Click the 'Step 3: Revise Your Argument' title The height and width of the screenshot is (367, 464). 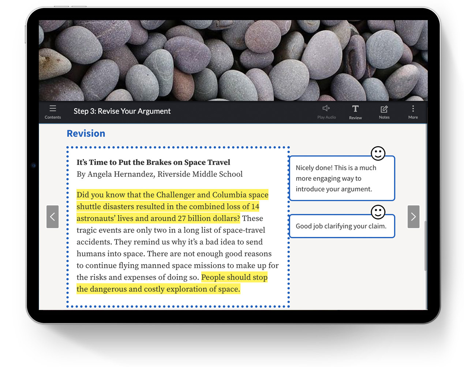click(122, 111)
